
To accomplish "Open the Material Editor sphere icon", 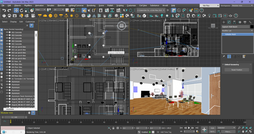I will (x=117, y=16).
